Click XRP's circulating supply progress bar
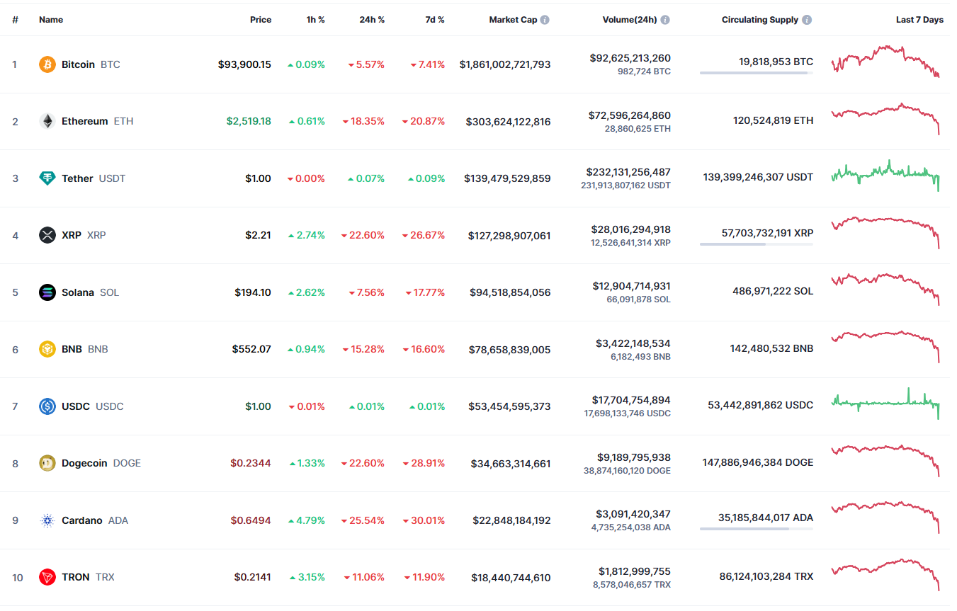This screenshot has height=611, width=957. point(757,244)
